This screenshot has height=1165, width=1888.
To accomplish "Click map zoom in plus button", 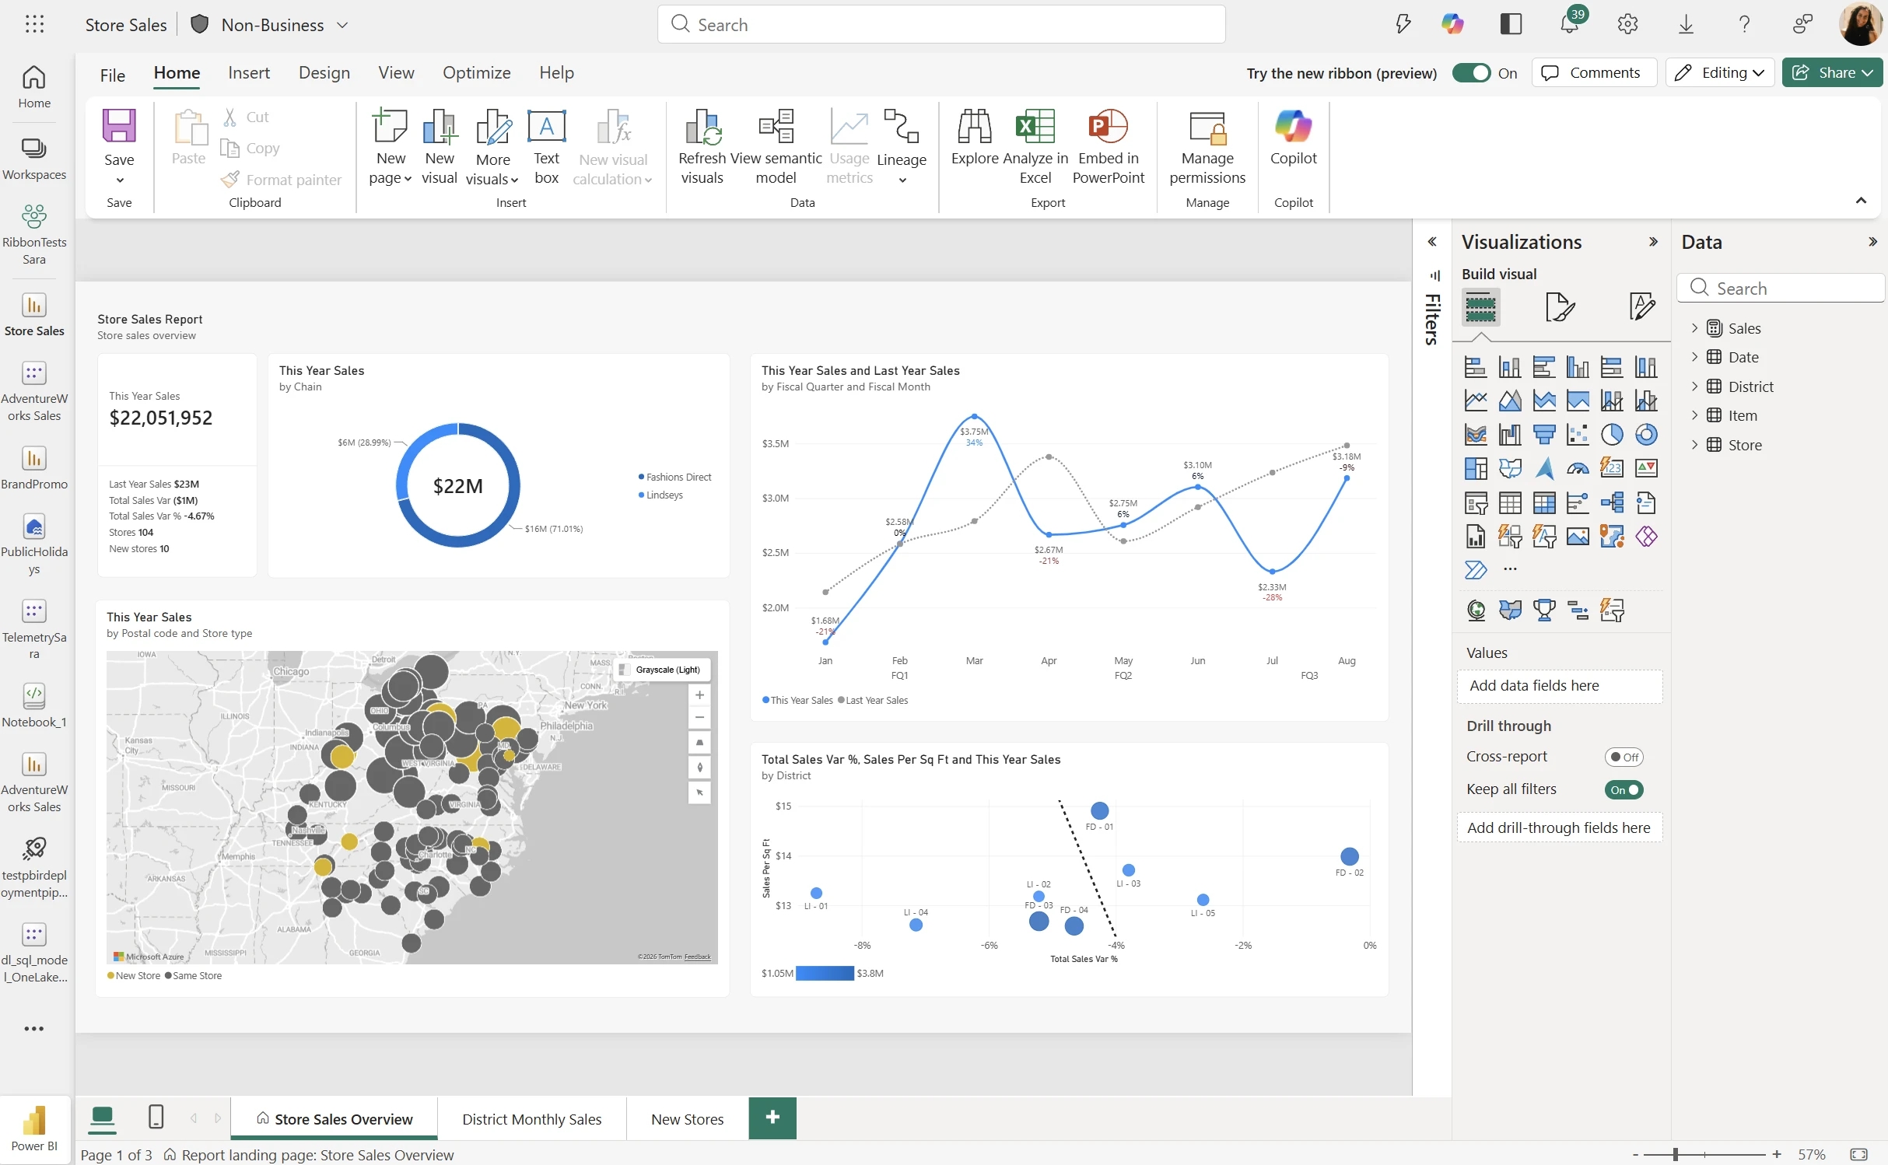I will tap(699, 695).
